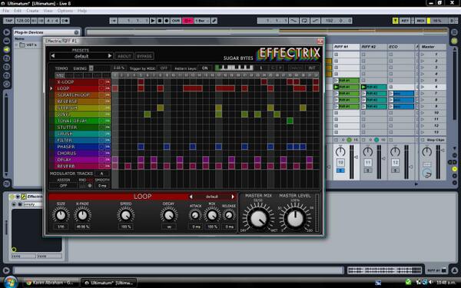Open the ASSIGN OFF modulator dropdown

[x=63, y=186]
